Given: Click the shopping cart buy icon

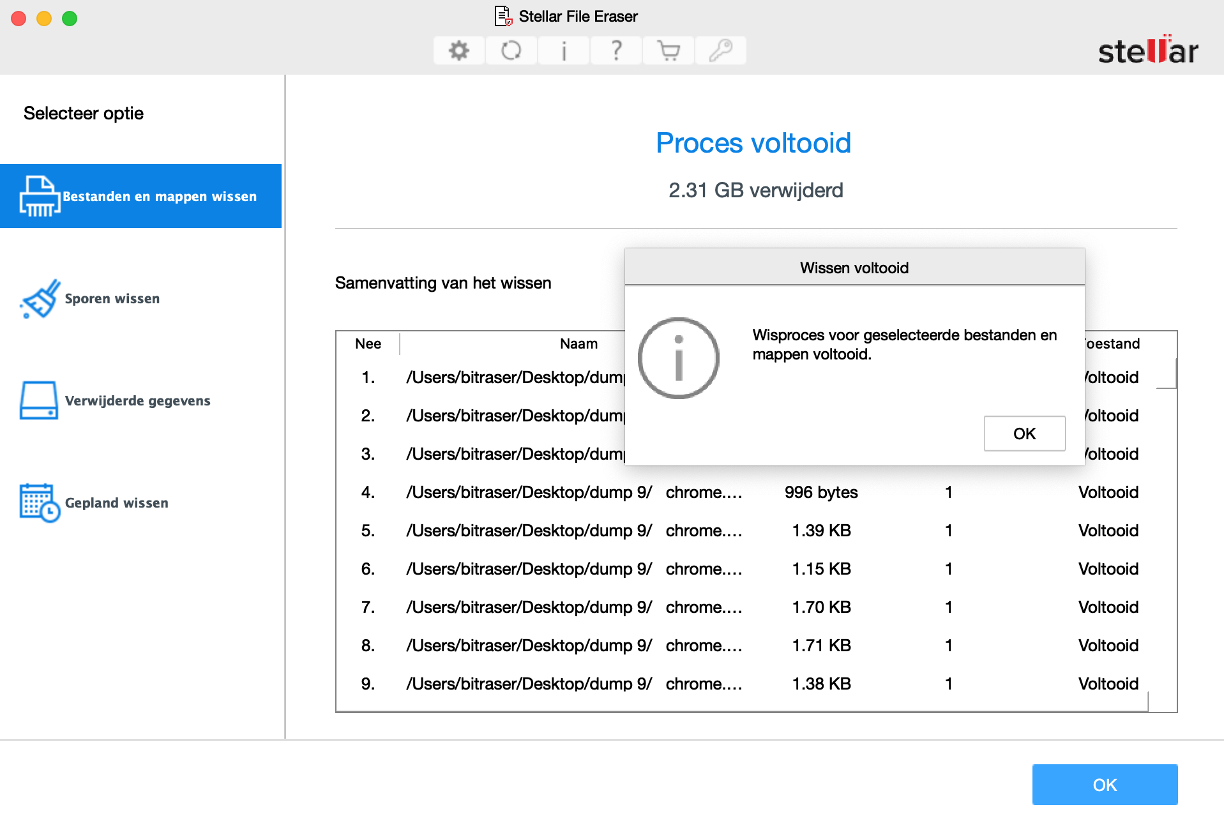Looking at the screenshot, I should pyautogui.click(x=668, y=50).
